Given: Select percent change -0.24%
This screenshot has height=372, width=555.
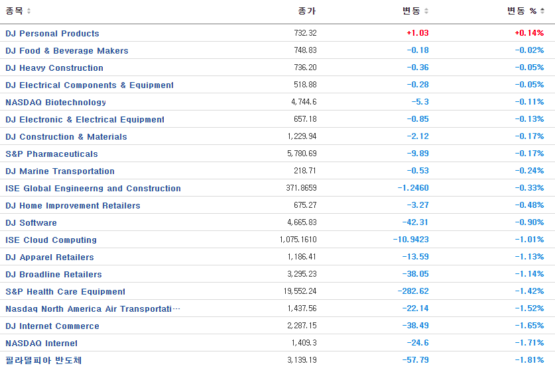Looking at the screenshot, I should point(529,171).
